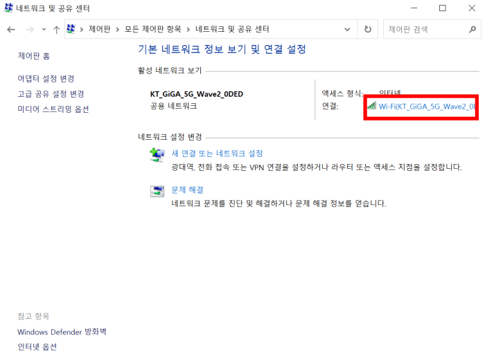Click the search magnifier icon

[473, 29]
